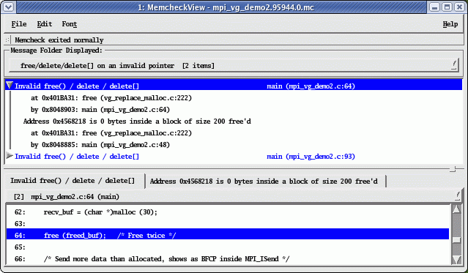Viewport: 468px width, 273px height.
Task: Click 'main (mpi_vg_demo2.c:64)' location in highlighted row
Action: click(311, 86)
